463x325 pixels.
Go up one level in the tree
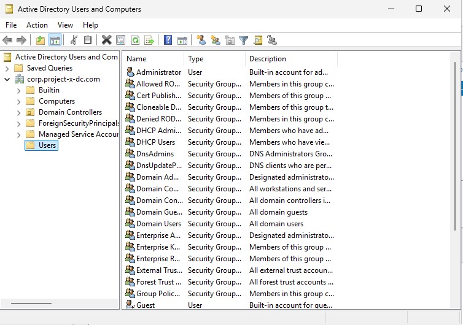click(x=41, y=40)
